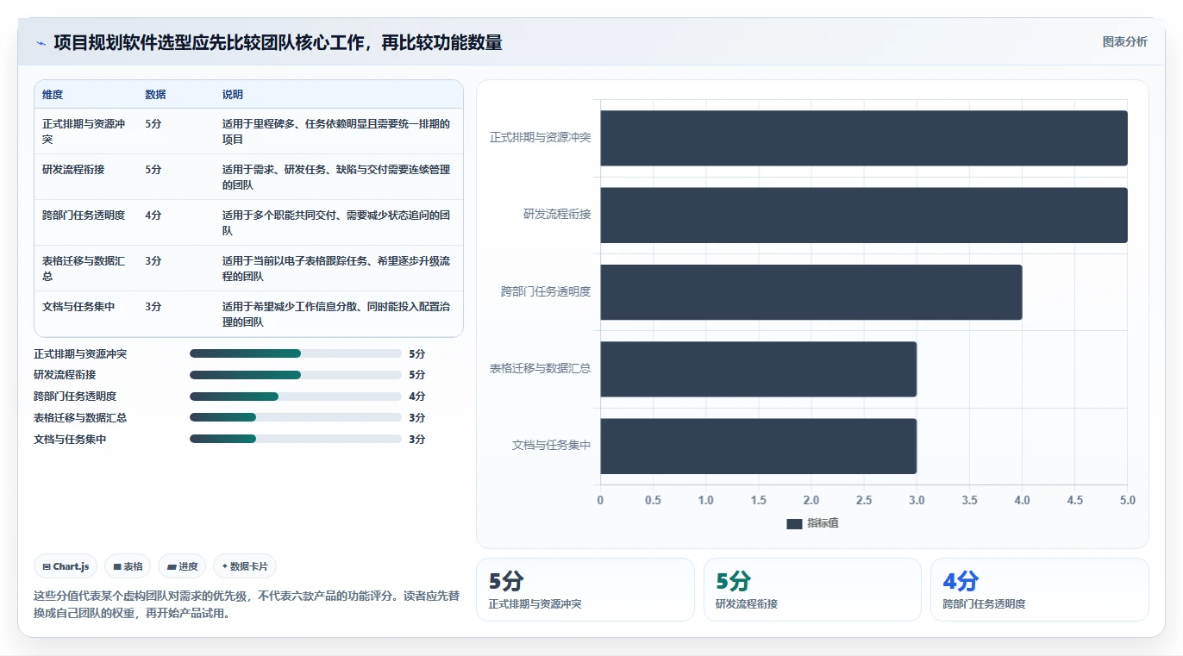The width and height of the screenshot is (1183, 656).
Task: Click the 研发流程衔接 chart axis label
Action: (557, 215)
